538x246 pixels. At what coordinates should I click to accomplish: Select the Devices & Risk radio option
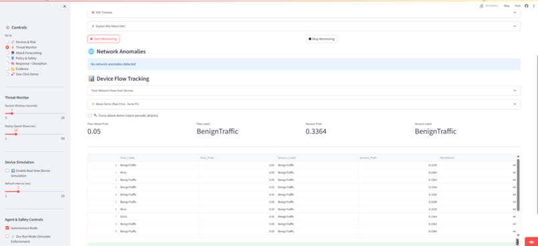7,42
